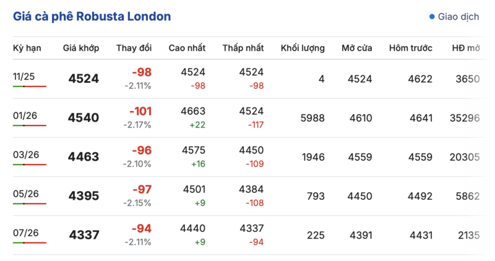Select the Hôm trước column header
The width and height of the screenshot is (495, 261).
(x=410, y=48)
